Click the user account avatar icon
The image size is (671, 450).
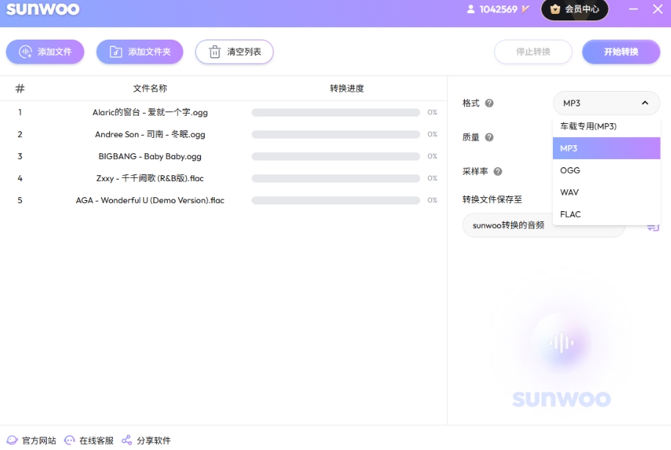point(471,9)
